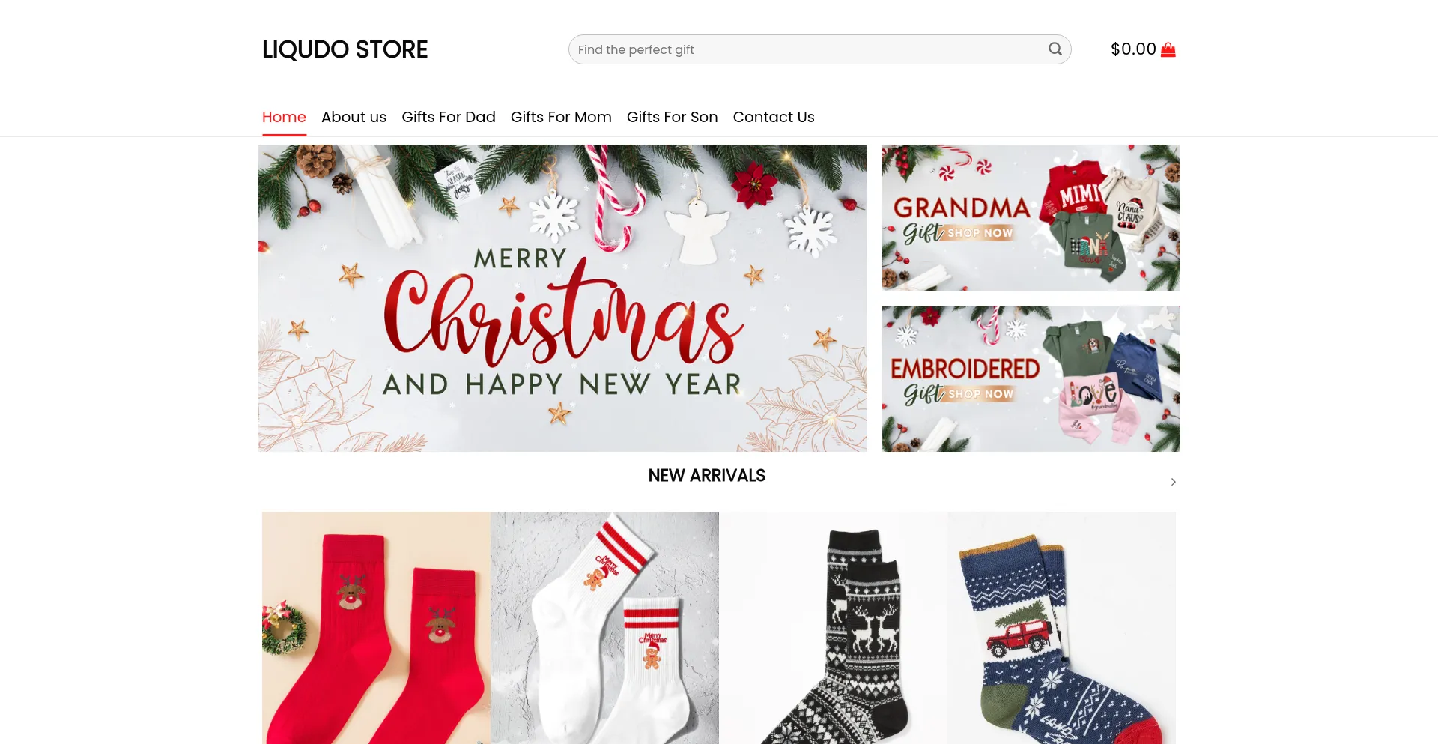Navigate to Contact Us page

[774, 117]
